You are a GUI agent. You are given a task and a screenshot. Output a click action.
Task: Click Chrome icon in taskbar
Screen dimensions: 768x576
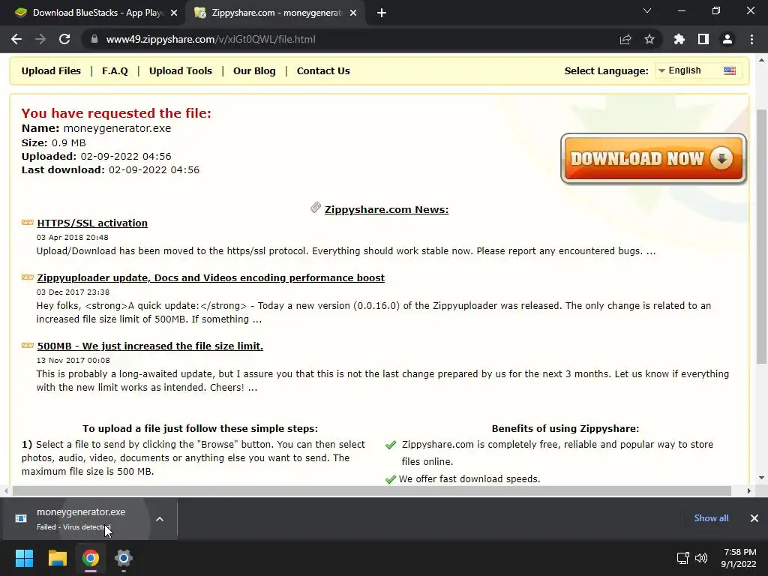[91, 558]
